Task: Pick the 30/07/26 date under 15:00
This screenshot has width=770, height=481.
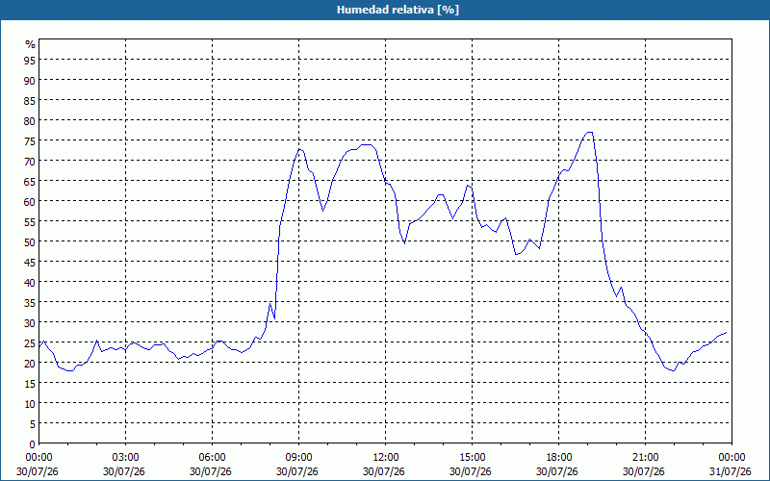Action: (471, 471)
